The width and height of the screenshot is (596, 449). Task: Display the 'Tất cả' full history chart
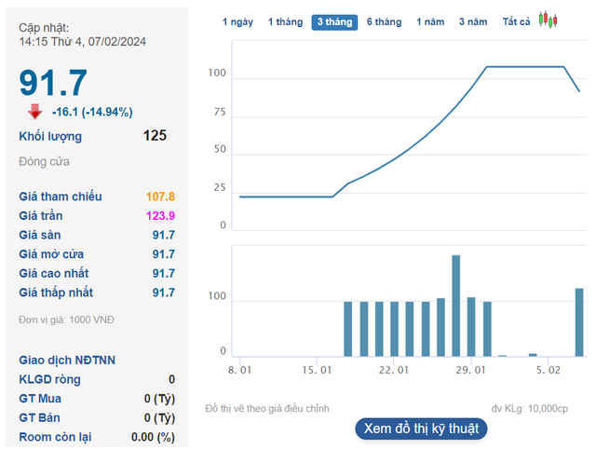click(x=516, y=21)
